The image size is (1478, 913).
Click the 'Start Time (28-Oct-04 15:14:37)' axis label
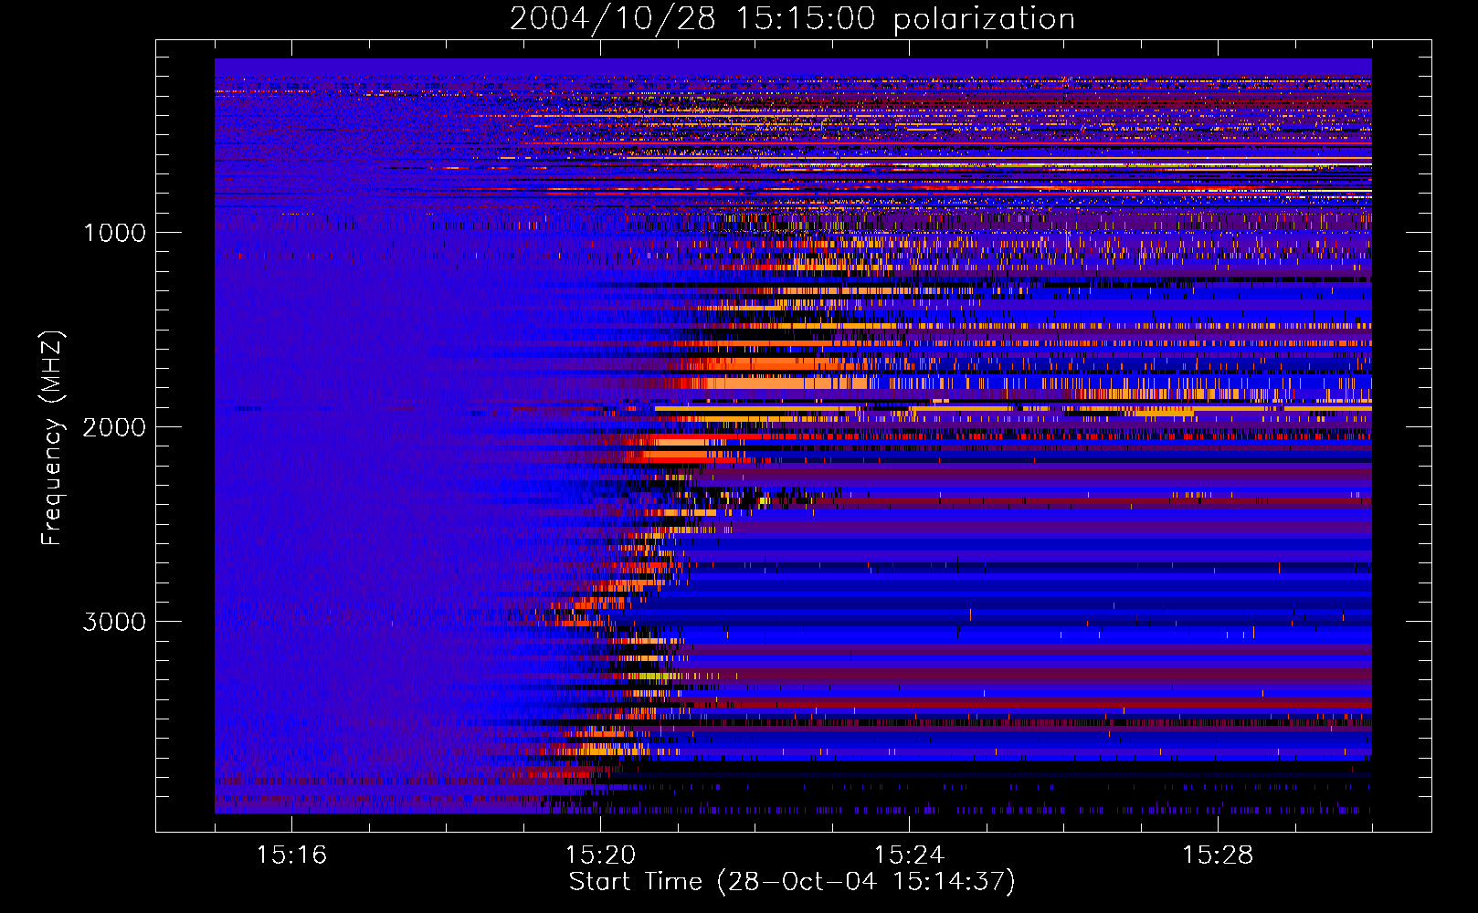pyautogui.click(x=792, y=882)
